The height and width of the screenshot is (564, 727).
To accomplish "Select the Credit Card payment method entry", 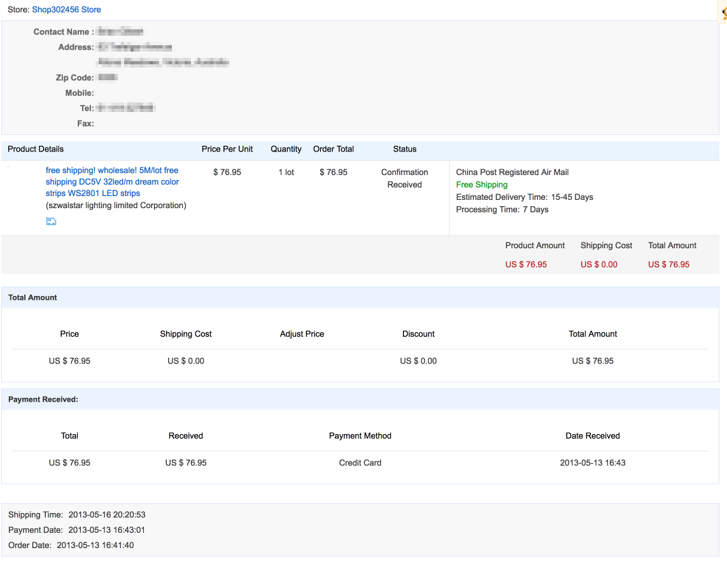I will (360, 463).
